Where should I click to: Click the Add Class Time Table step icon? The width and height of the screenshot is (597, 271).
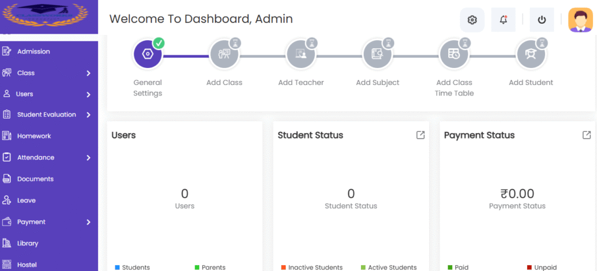454,54
